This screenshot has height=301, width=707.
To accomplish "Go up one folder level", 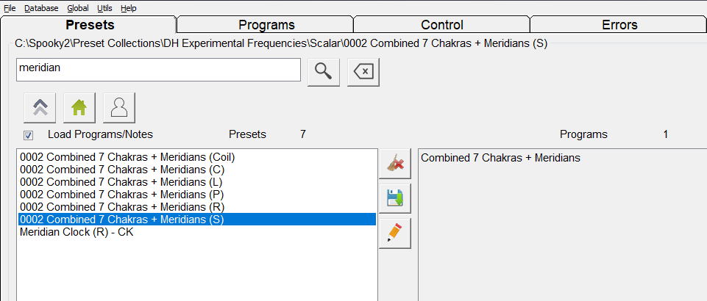I will pos(40,108).
